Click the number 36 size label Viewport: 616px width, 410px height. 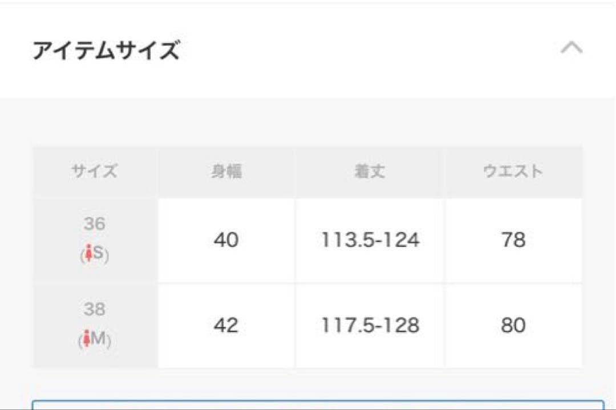click(95, 224)
